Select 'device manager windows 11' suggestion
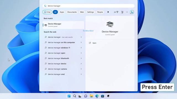This screenshot has width=177, height=99. (x=63, y=48)
